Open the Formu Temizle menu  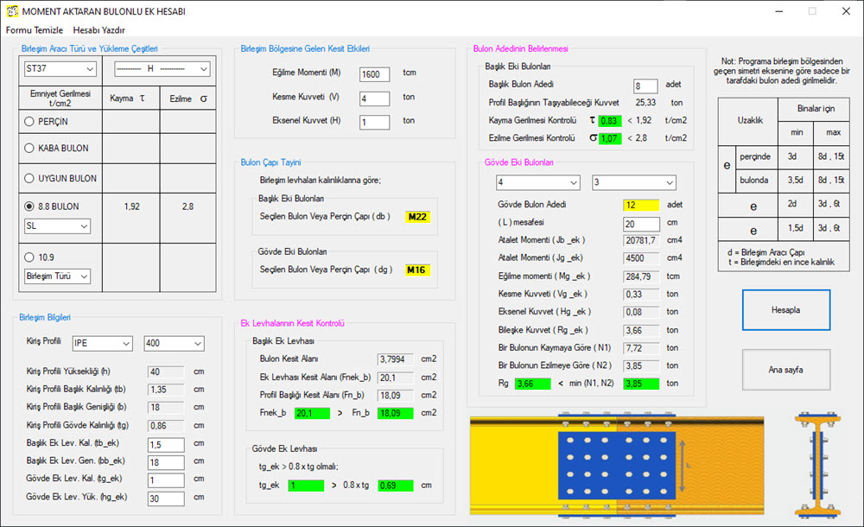coord(35,30)
